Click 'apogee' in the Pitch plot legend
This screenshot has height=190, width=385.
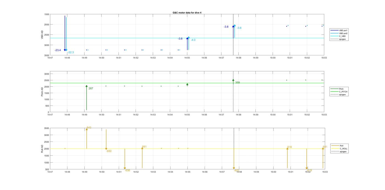338,95
